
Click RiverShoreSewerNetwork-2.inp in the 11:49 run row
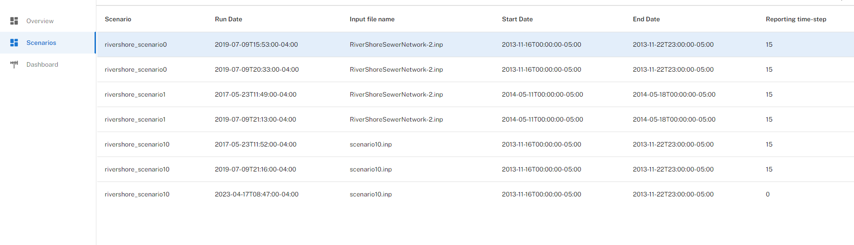[x=396, y=94]
